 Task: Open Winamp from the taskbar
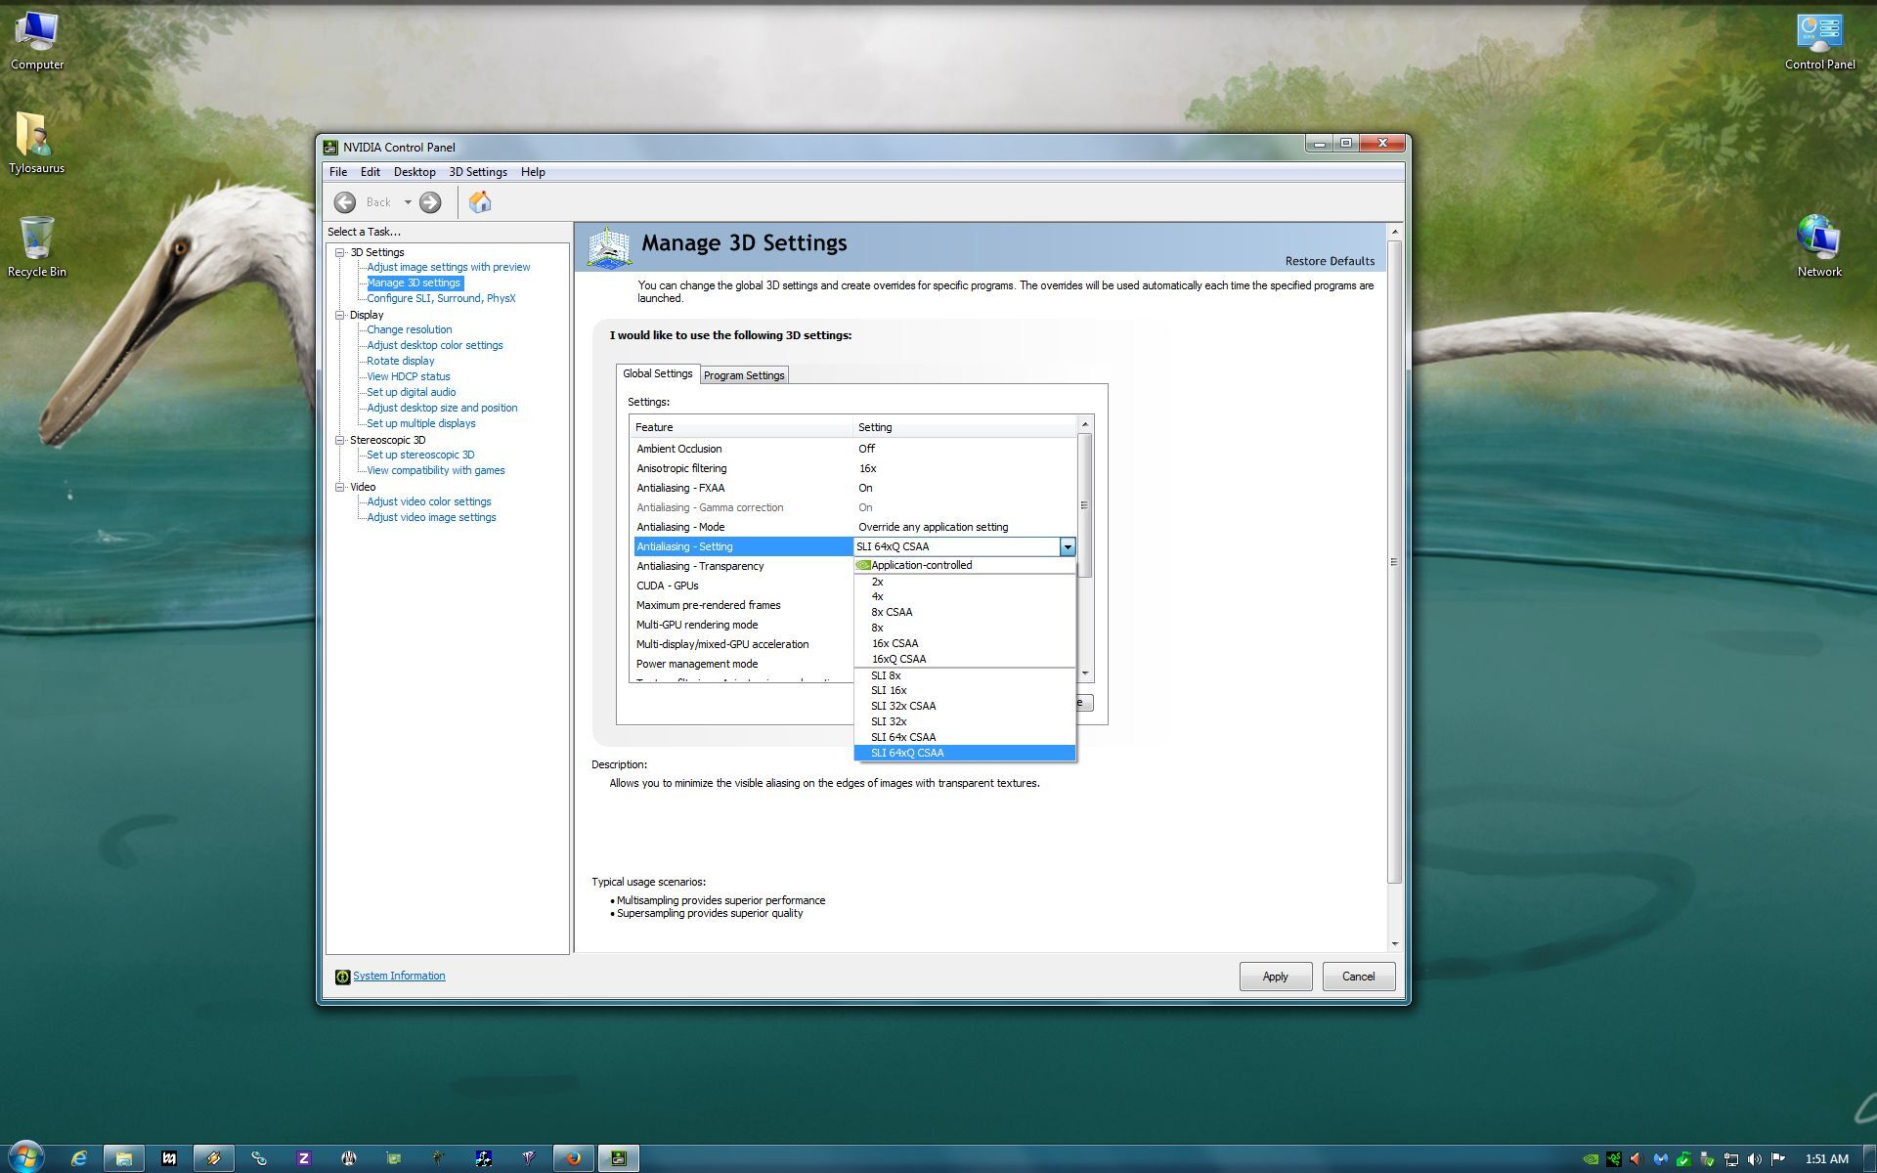point(213,1158)
